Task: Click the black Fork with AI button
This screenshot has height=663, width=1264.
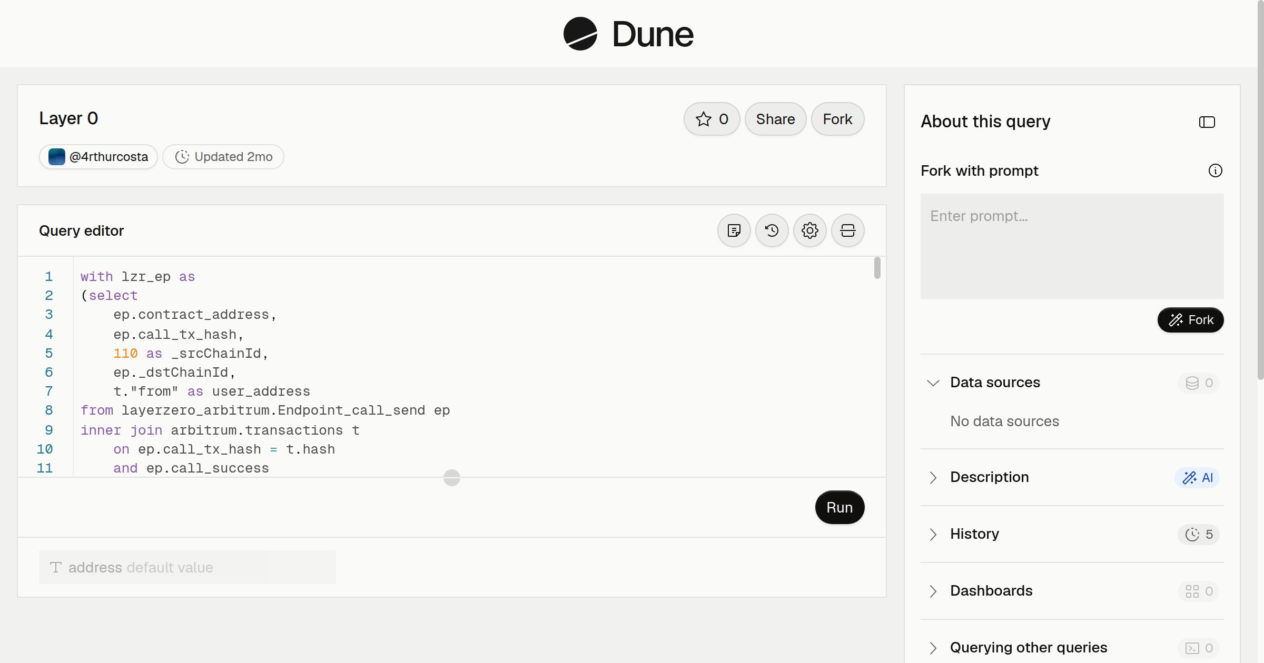Action: click(x=1190, y=320)
